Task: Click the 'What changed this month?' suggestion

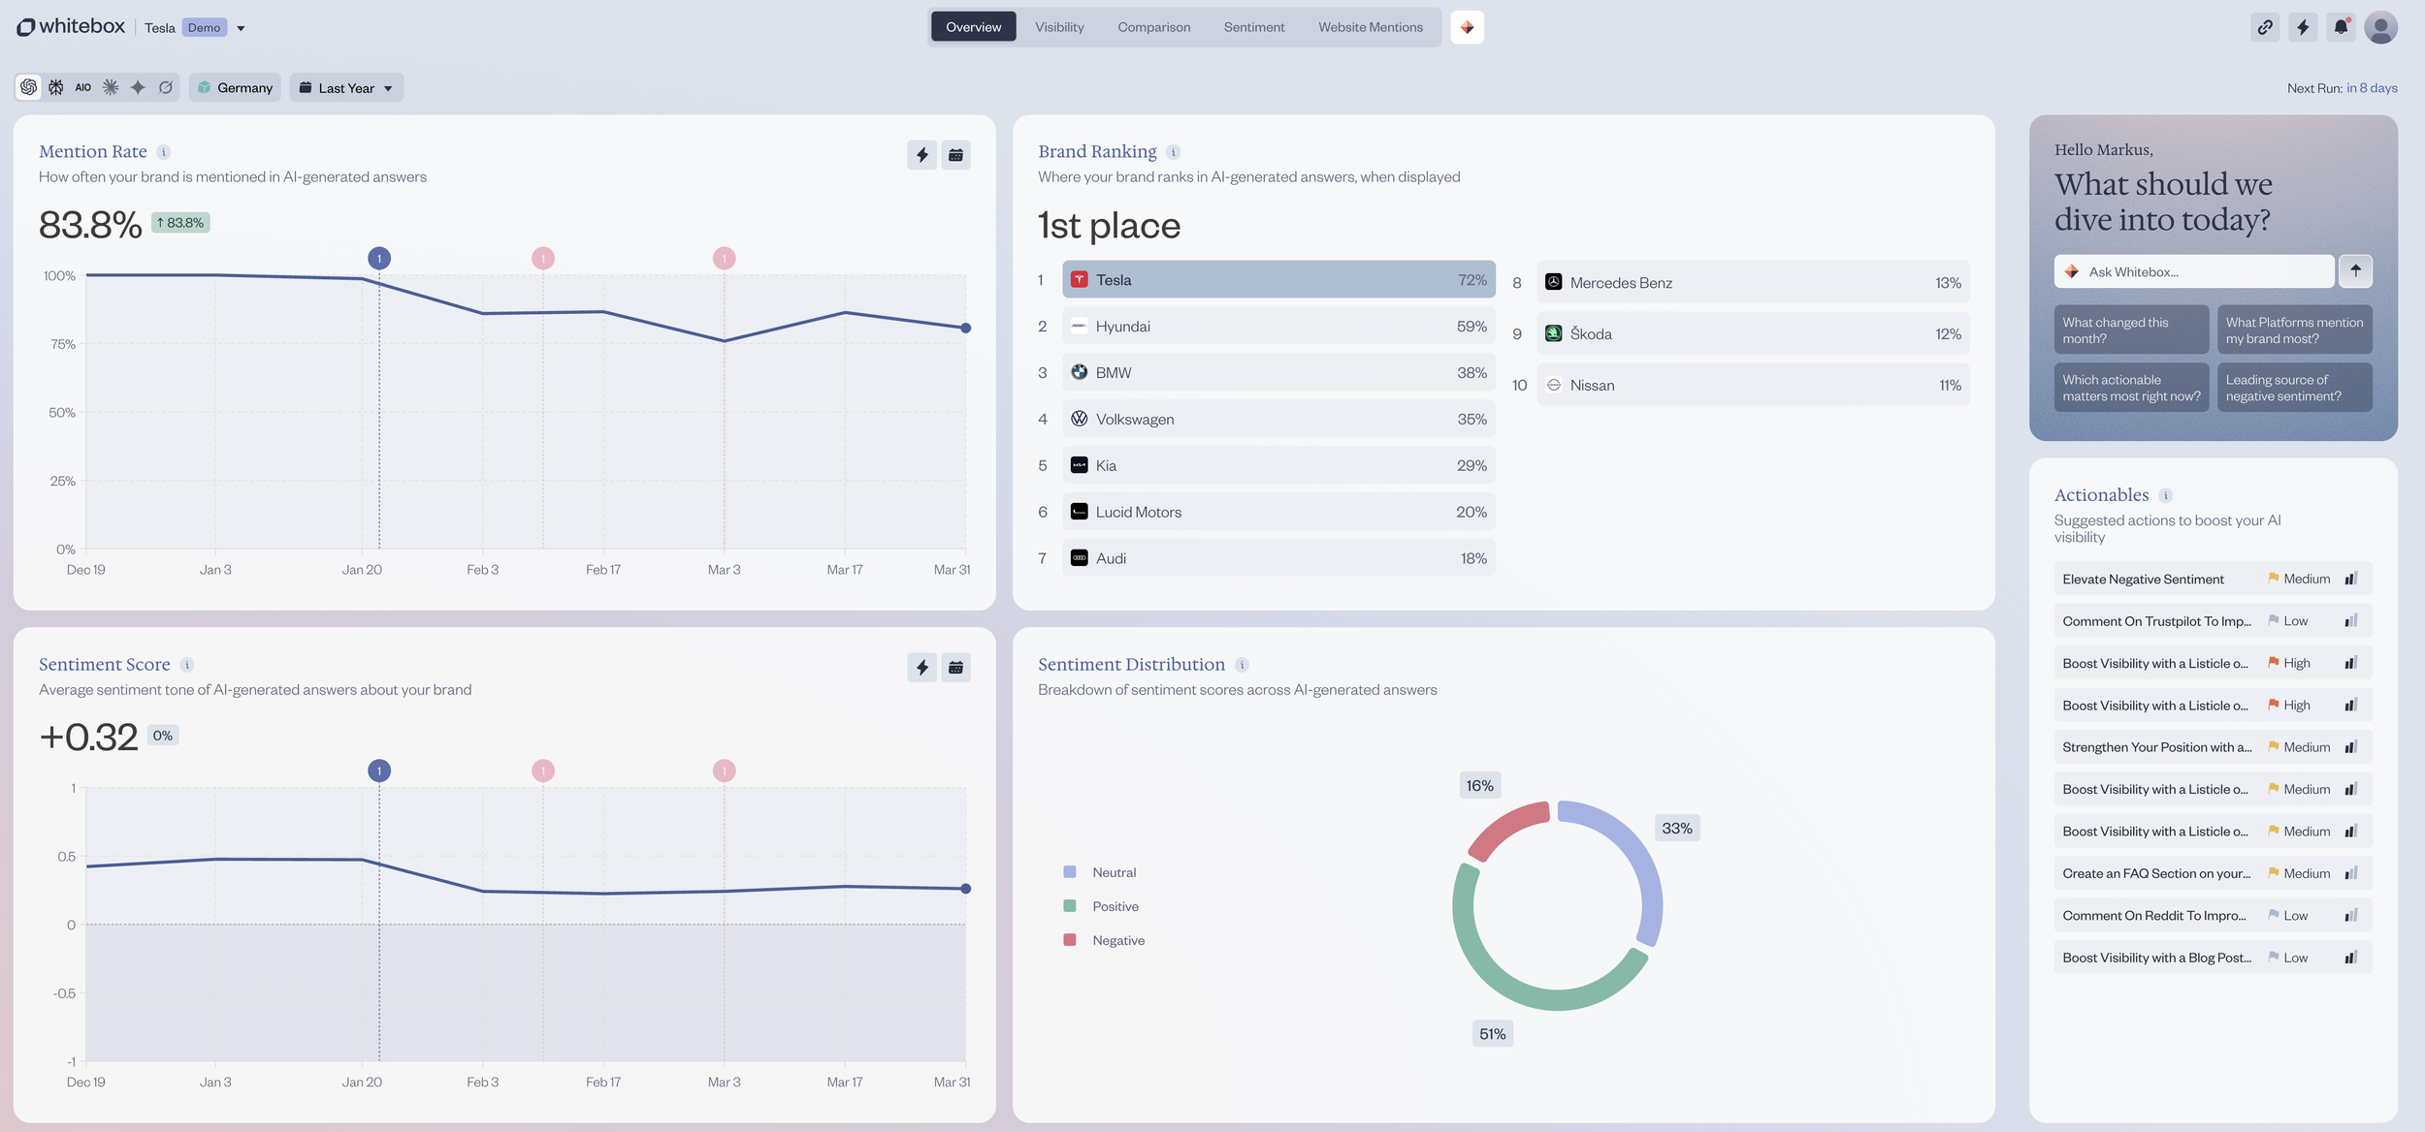Action: tap(2131, 330)
